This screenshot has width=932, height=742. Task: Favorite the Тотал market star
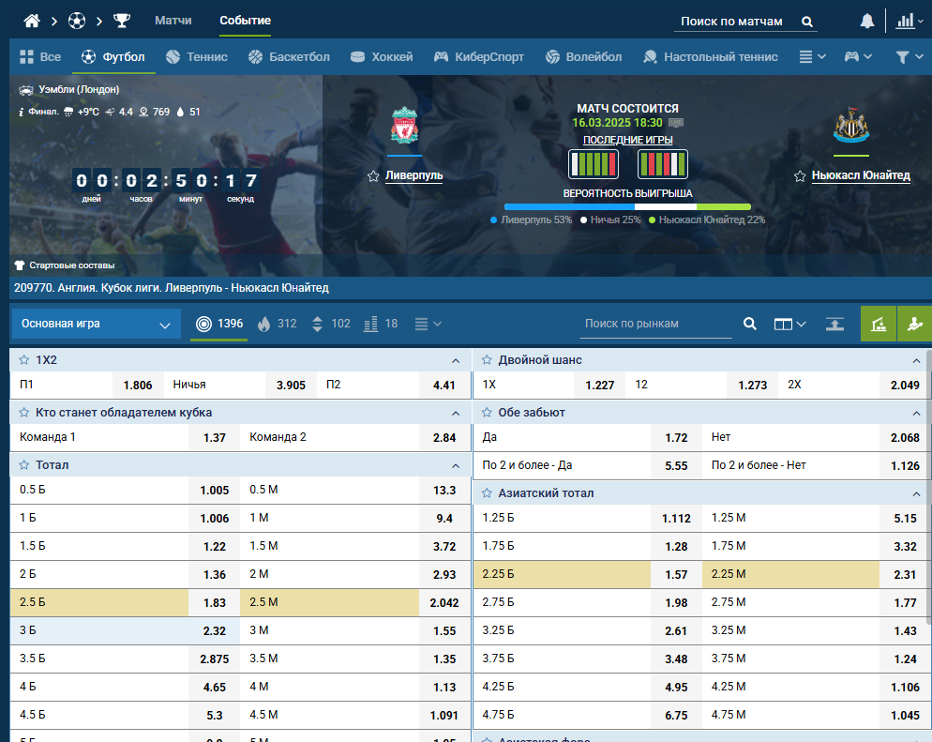23,465
